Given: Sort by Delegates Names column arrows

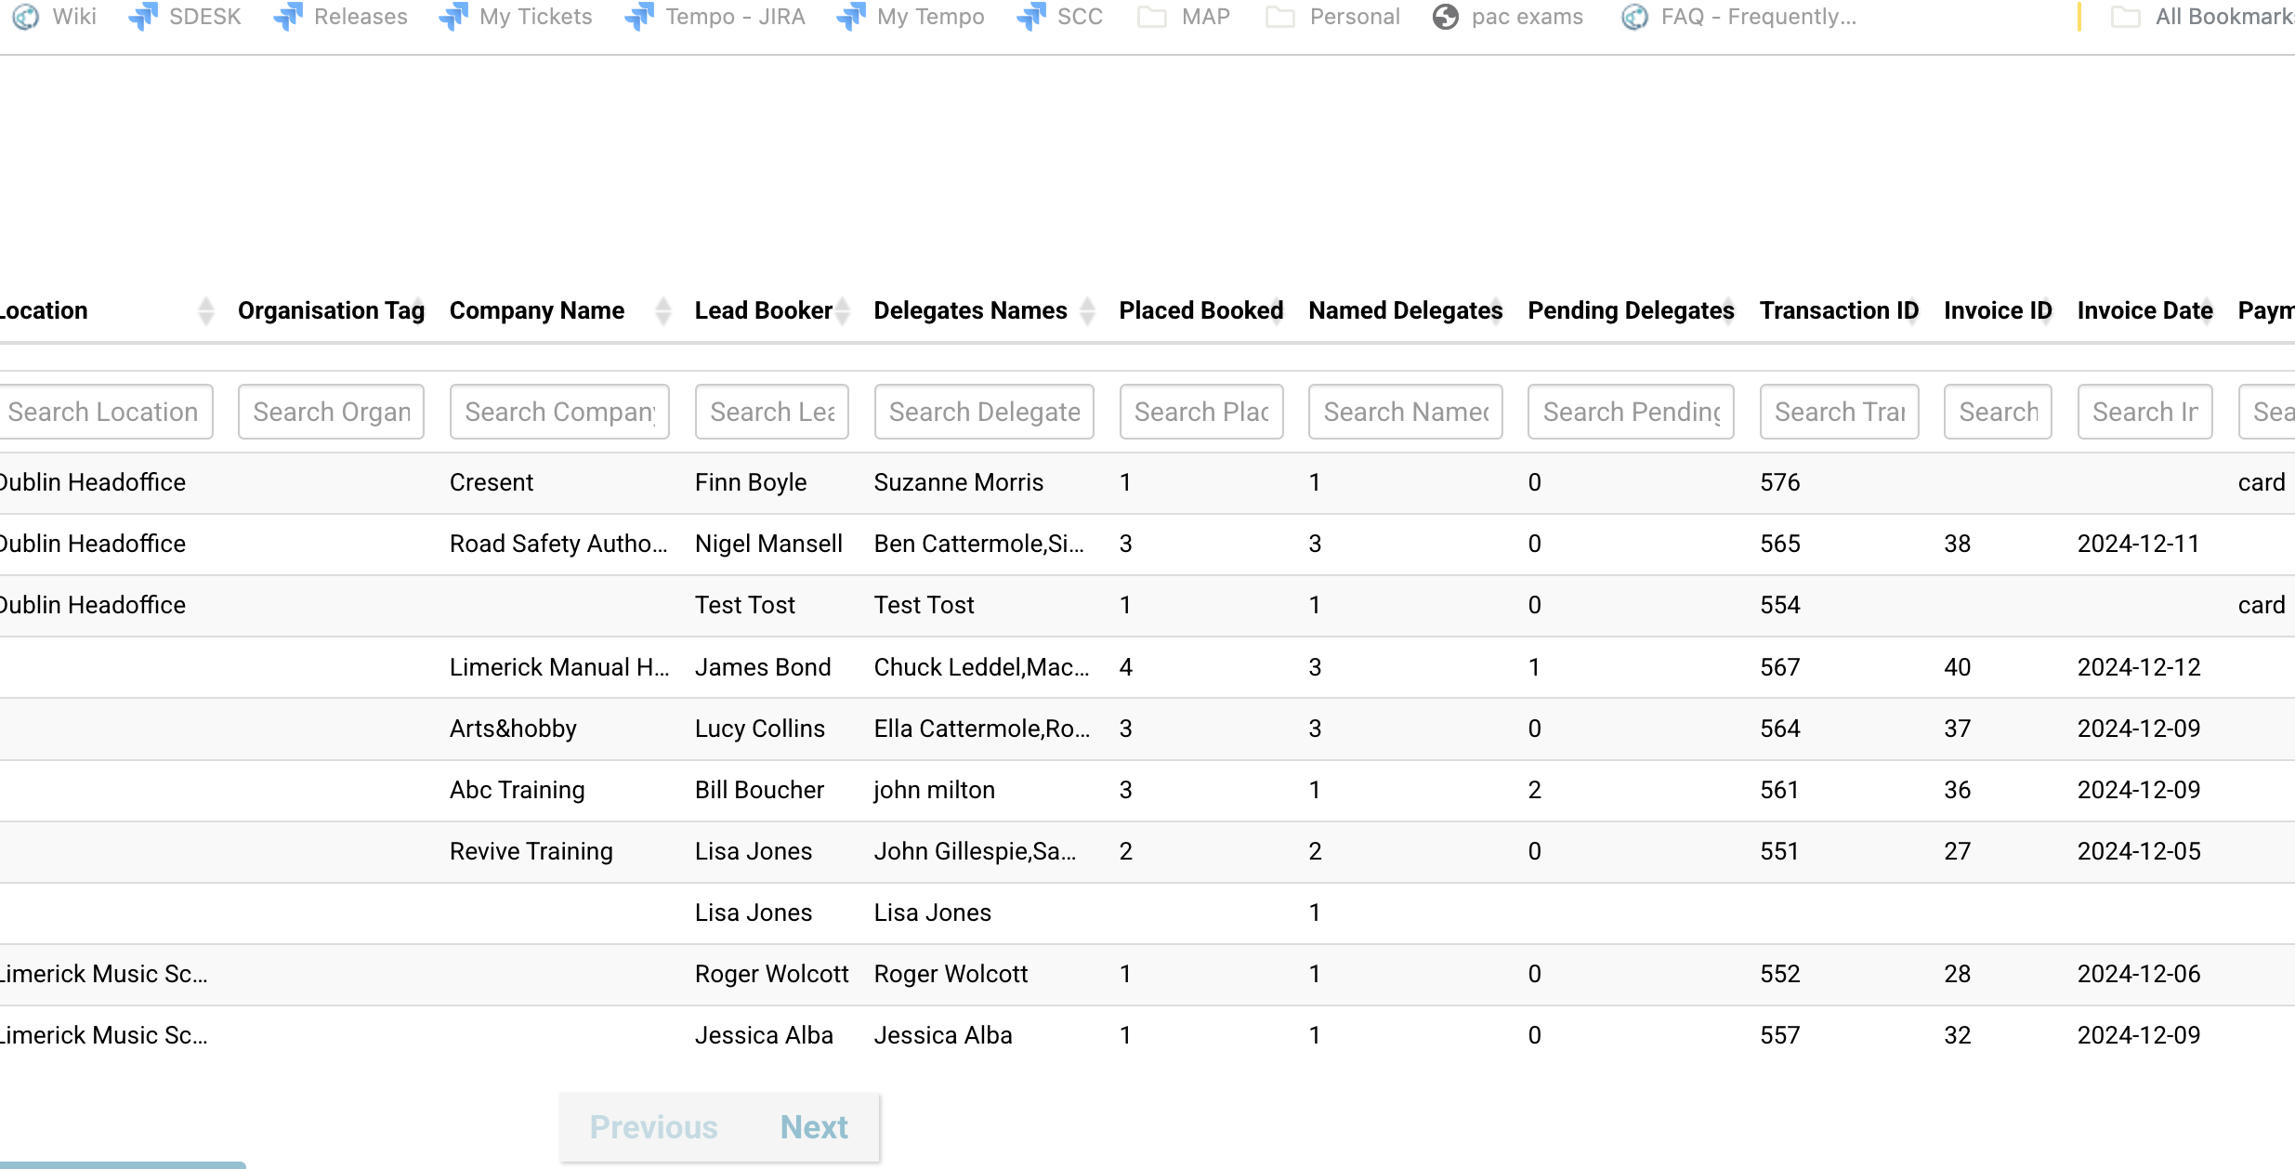Looking at the screenshot, I should (1087, 310).
